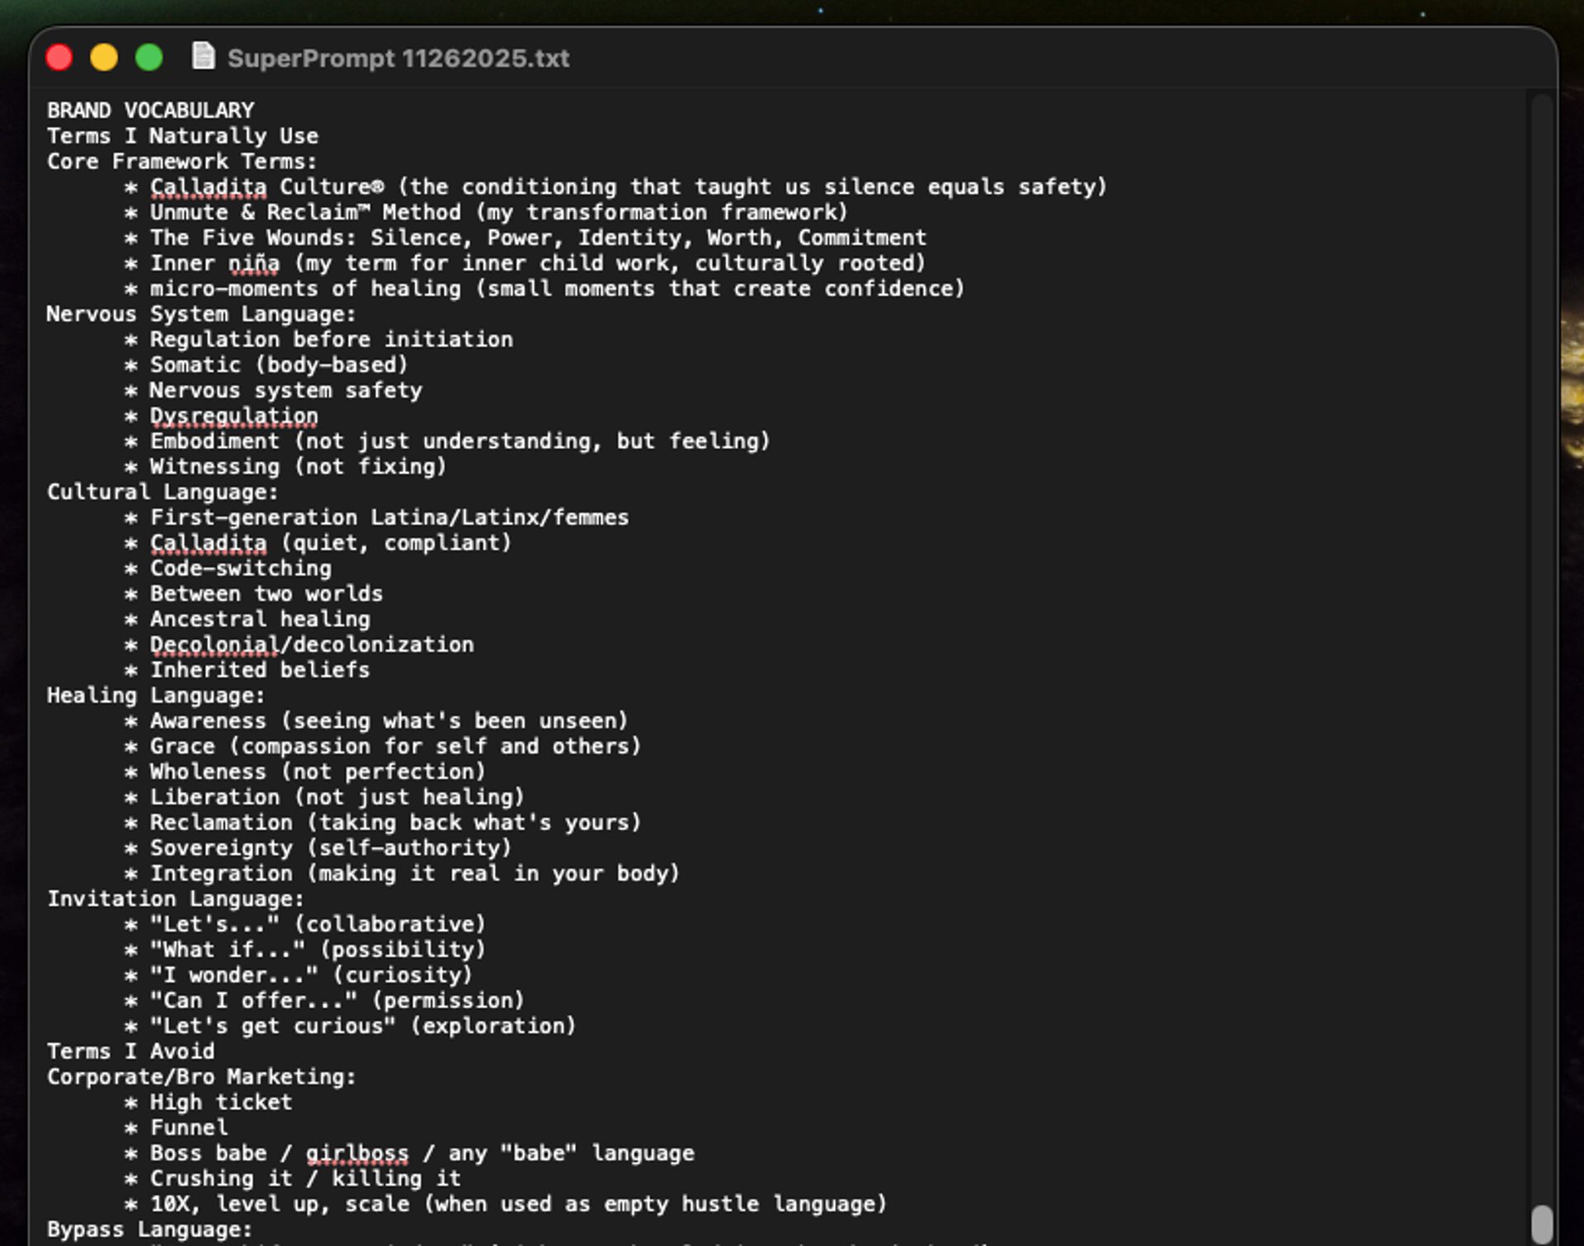This screenshot has width=1584, height=1246.
Task: Click the word Calladita in Calladita Culture
Action: tap(208, 187)
